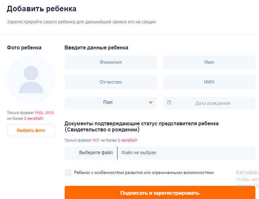
Task: Click the Выберите файл upload button
Action: click(x=96, y=153)
